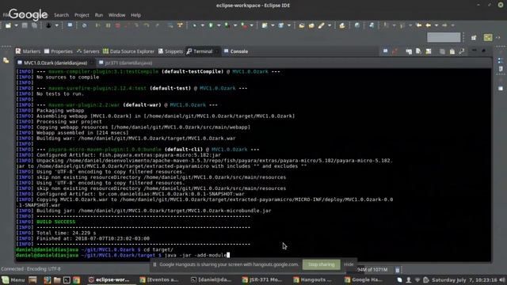Open the Window menu
The image size is (507, 285).
pos(116,15)
